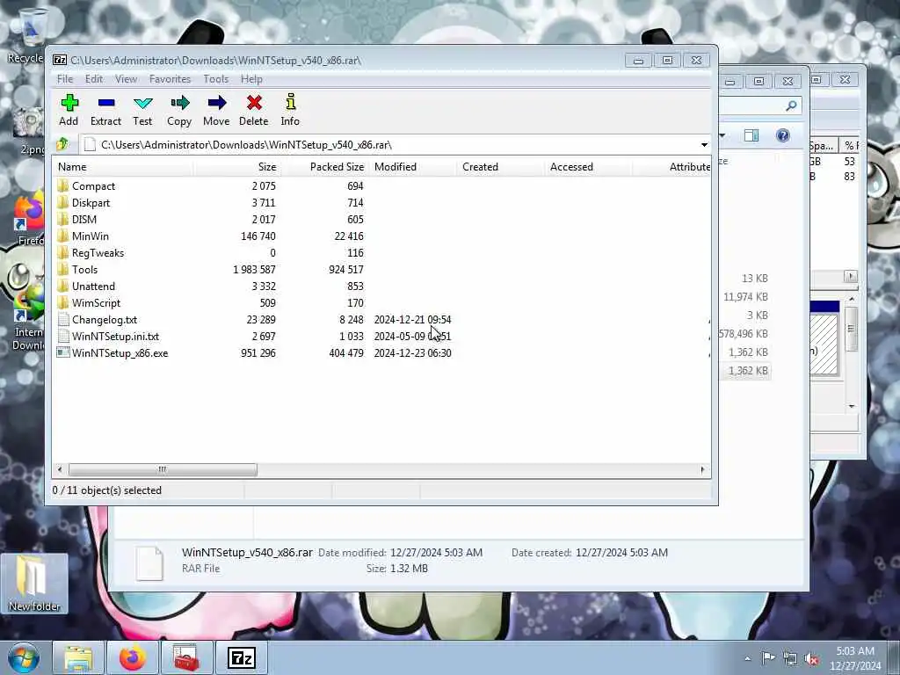
Task: Click the Explorer window help icon
Action: pyautogui.click(x=783, y=135)
